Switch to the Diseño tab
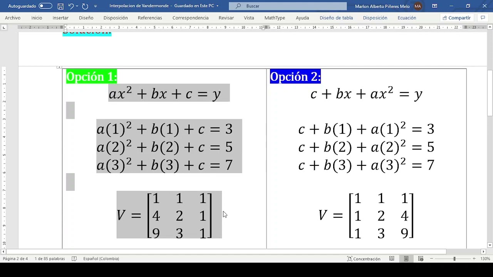 86,18
